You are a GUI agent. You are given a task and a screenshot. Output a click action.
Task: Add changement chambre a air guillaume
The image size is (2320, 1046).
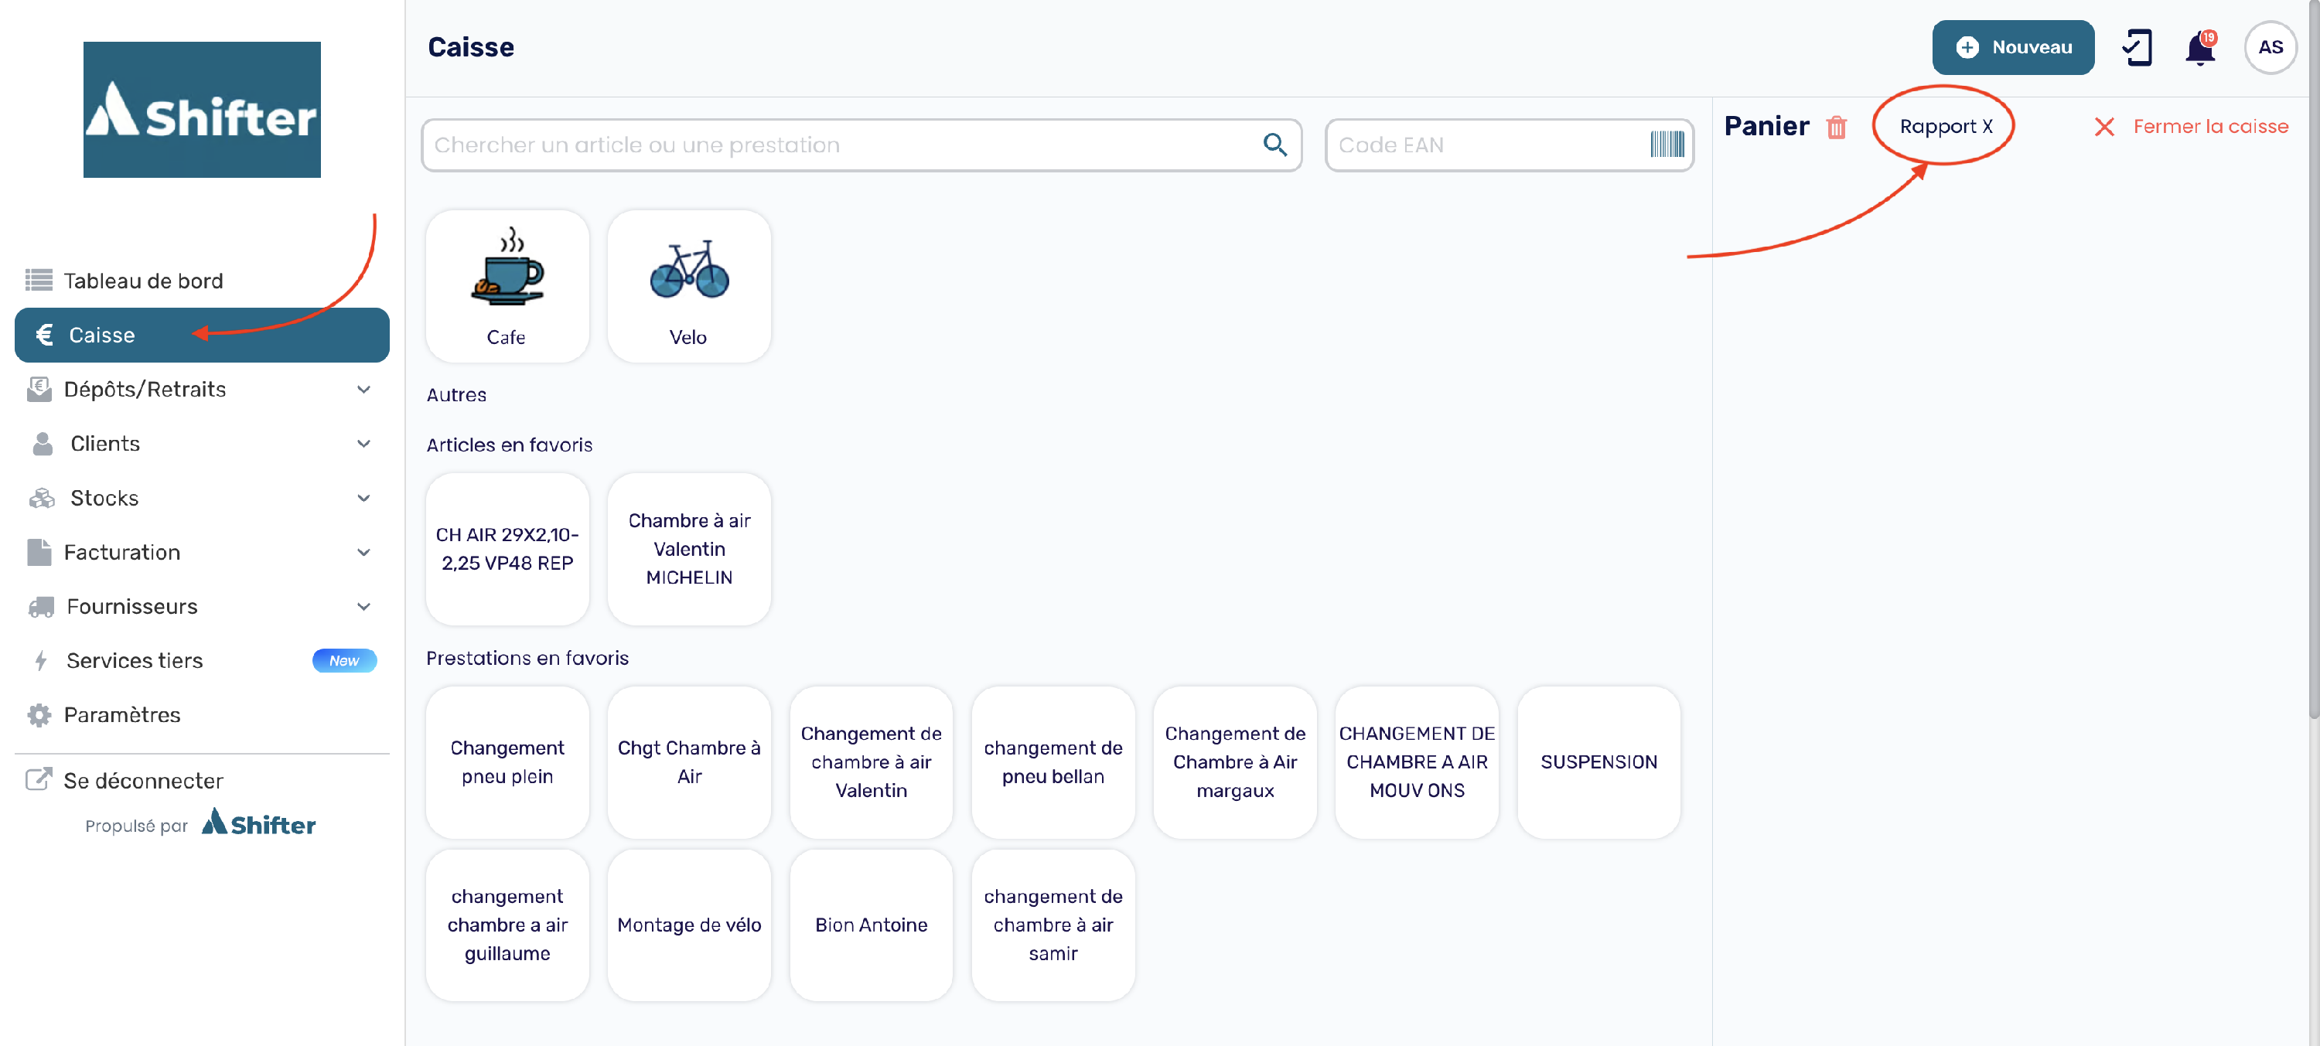click(x=507, y=925)
